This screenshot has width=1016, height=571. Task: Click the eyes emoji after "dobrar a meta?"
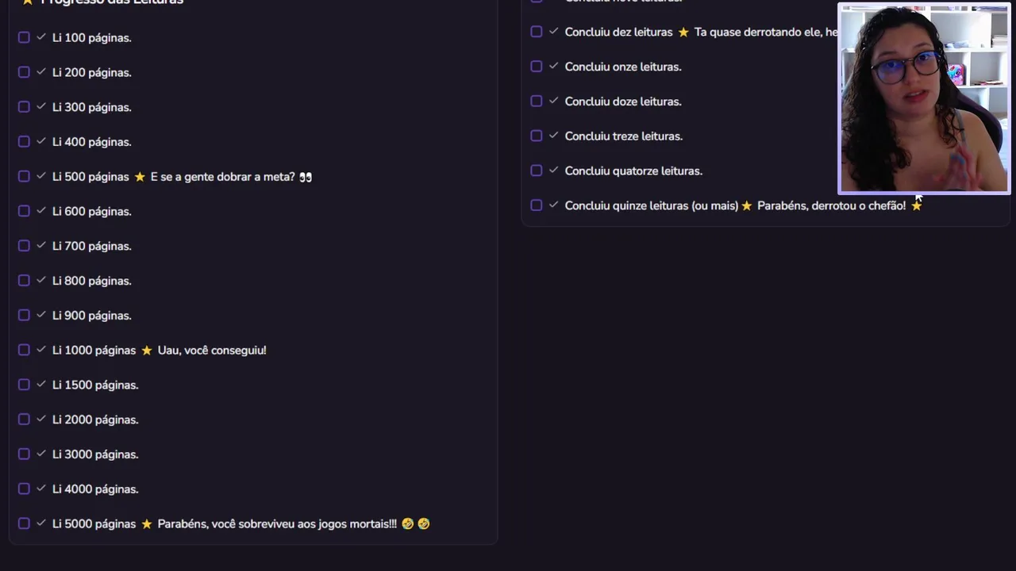[x=306, y=177]
